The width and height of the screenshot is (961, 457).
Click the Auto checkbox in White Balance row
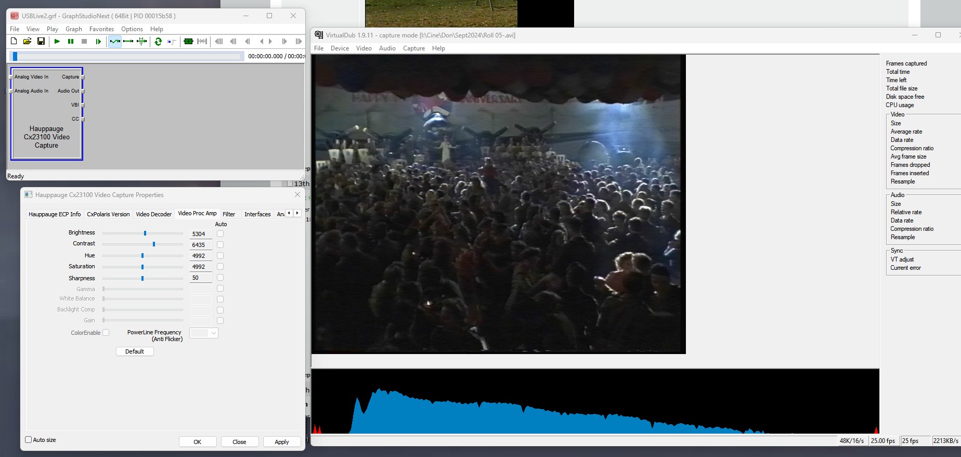click(220, 299)
